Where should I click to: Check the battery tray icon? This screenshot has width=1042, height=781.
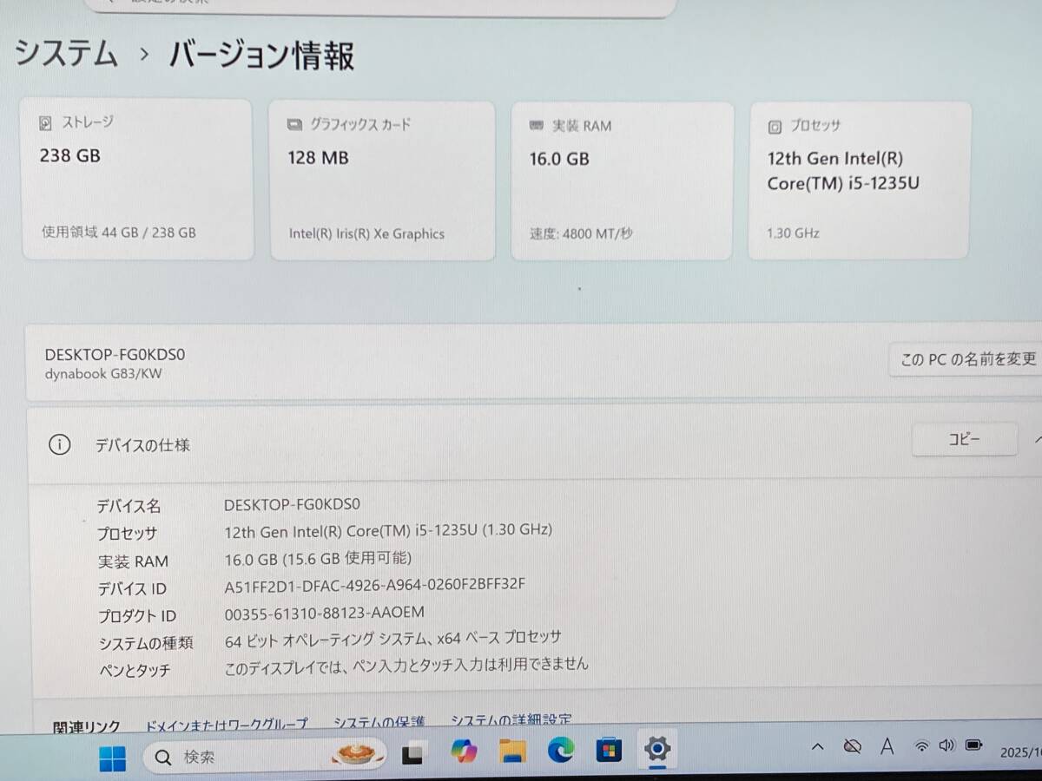coord(974,745)
